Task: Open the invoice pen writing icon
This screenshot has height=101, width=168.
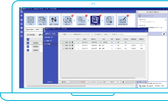Action: pyautogui.click(x=123, y=20)
